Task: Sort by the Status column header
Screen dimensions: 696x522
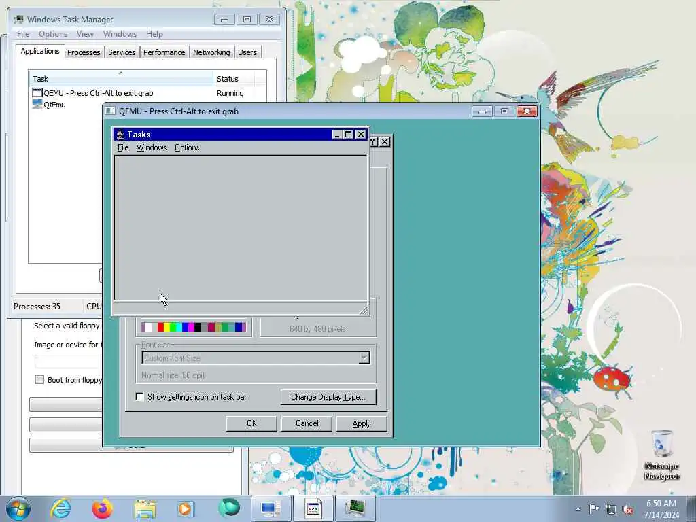Action: point(234,79)
